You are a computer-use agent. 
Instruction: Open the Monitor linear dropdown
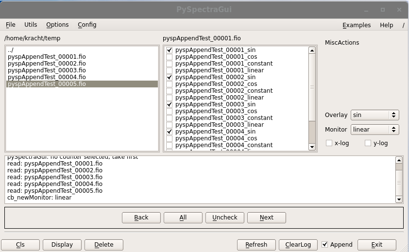tap(375, 130)
